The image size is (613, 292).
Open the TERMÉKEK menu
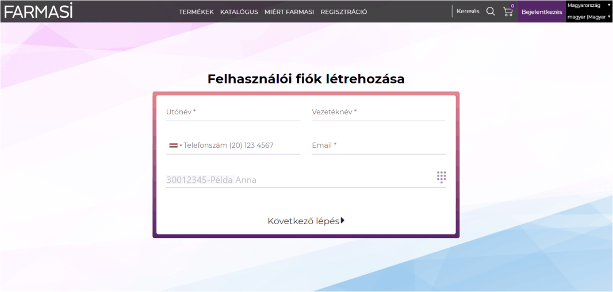tap(196, 11)
